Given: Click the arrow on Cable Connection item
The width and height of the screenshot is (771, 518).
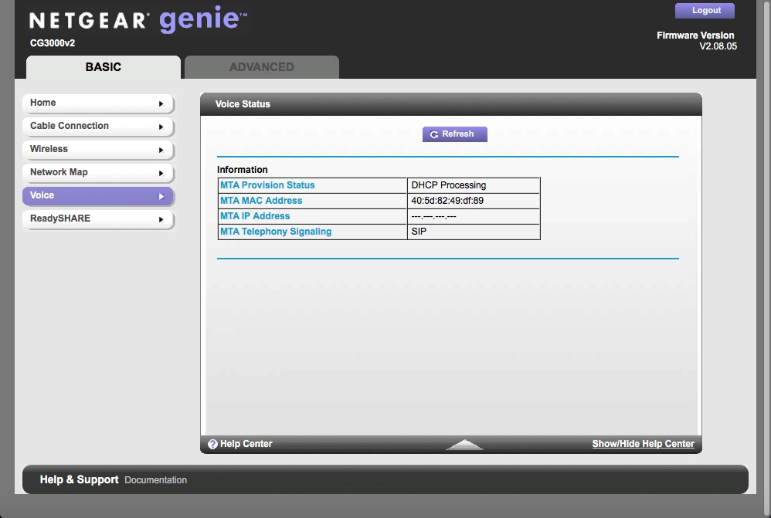Looking at the screenshot, I should [x=161, y=127].
